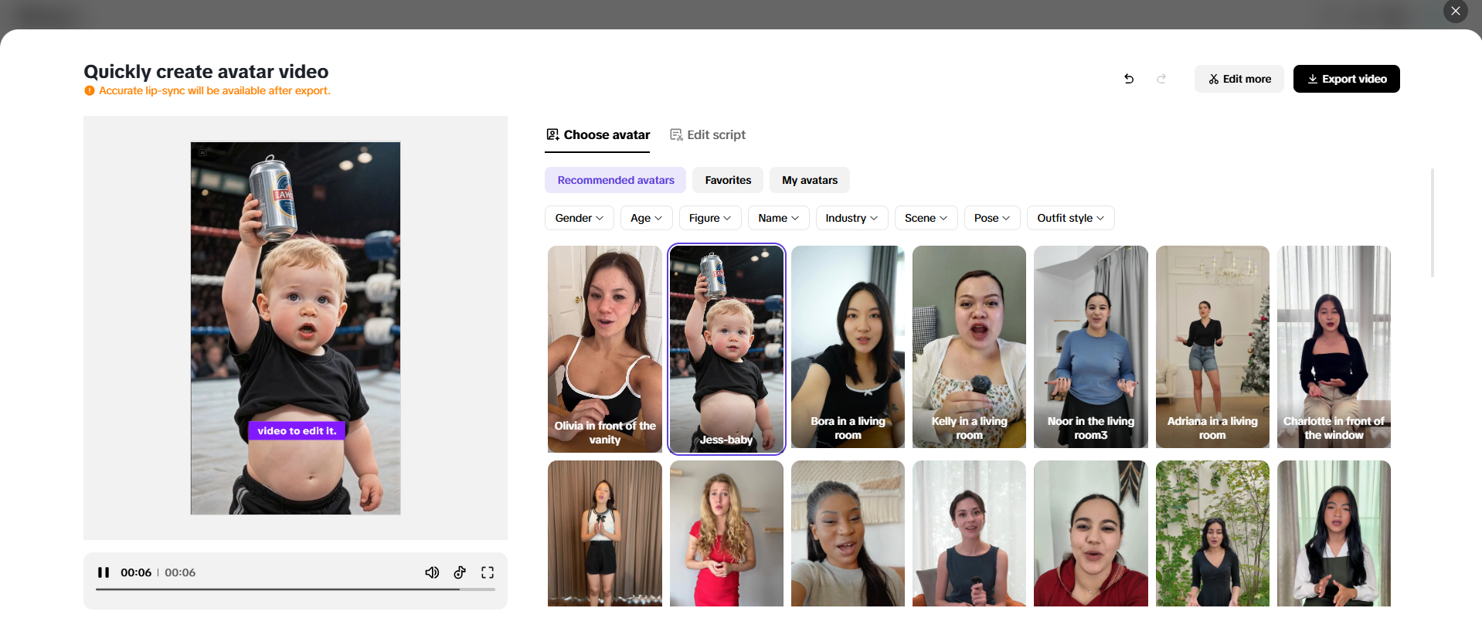Select avatar standing among green plants

pyautogui.click(x=1212, y=533)
